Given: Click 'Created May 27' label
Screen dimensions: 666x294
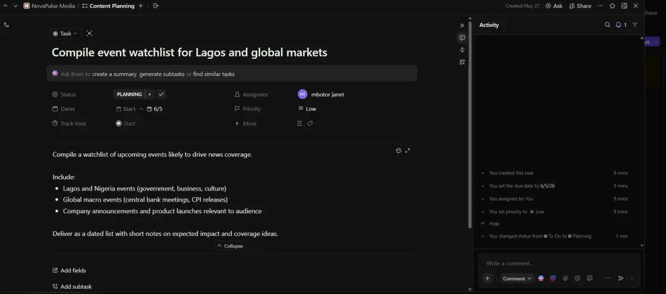Looking at the screenshot, I should click(x=522, y=6).
